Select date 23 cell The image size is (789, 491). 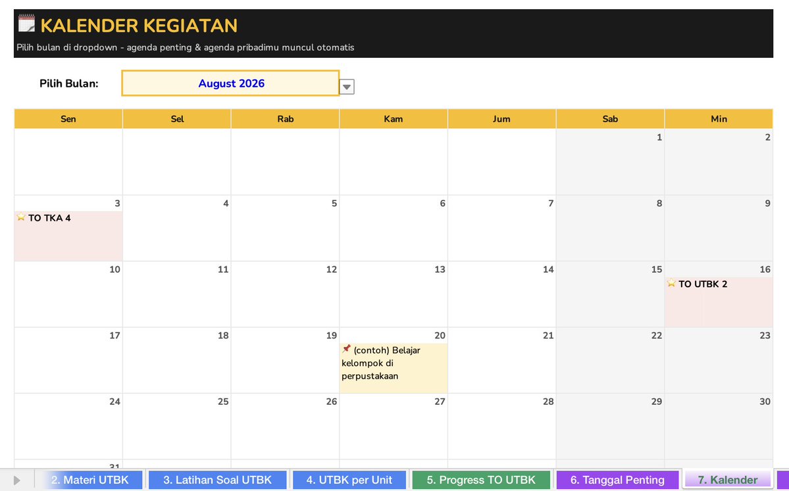tap(719, 360)
